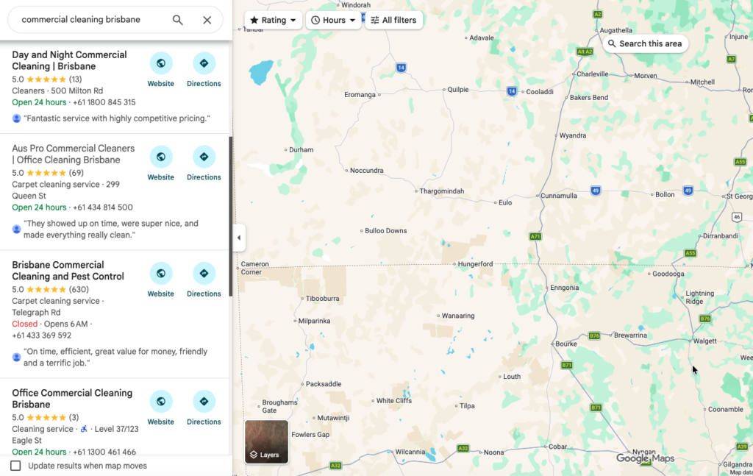Click phone number +61 1800 845 315

(104, 102)
